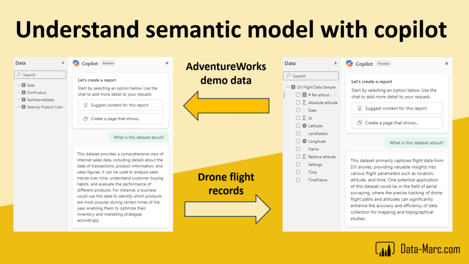Click the globe icon next to Latitude
This screenshot has width=469, height=264.
tap(304, 126)
